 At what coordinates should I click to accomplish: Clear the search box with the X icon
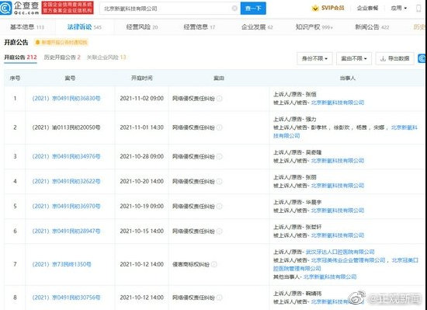tap(234, 9)
